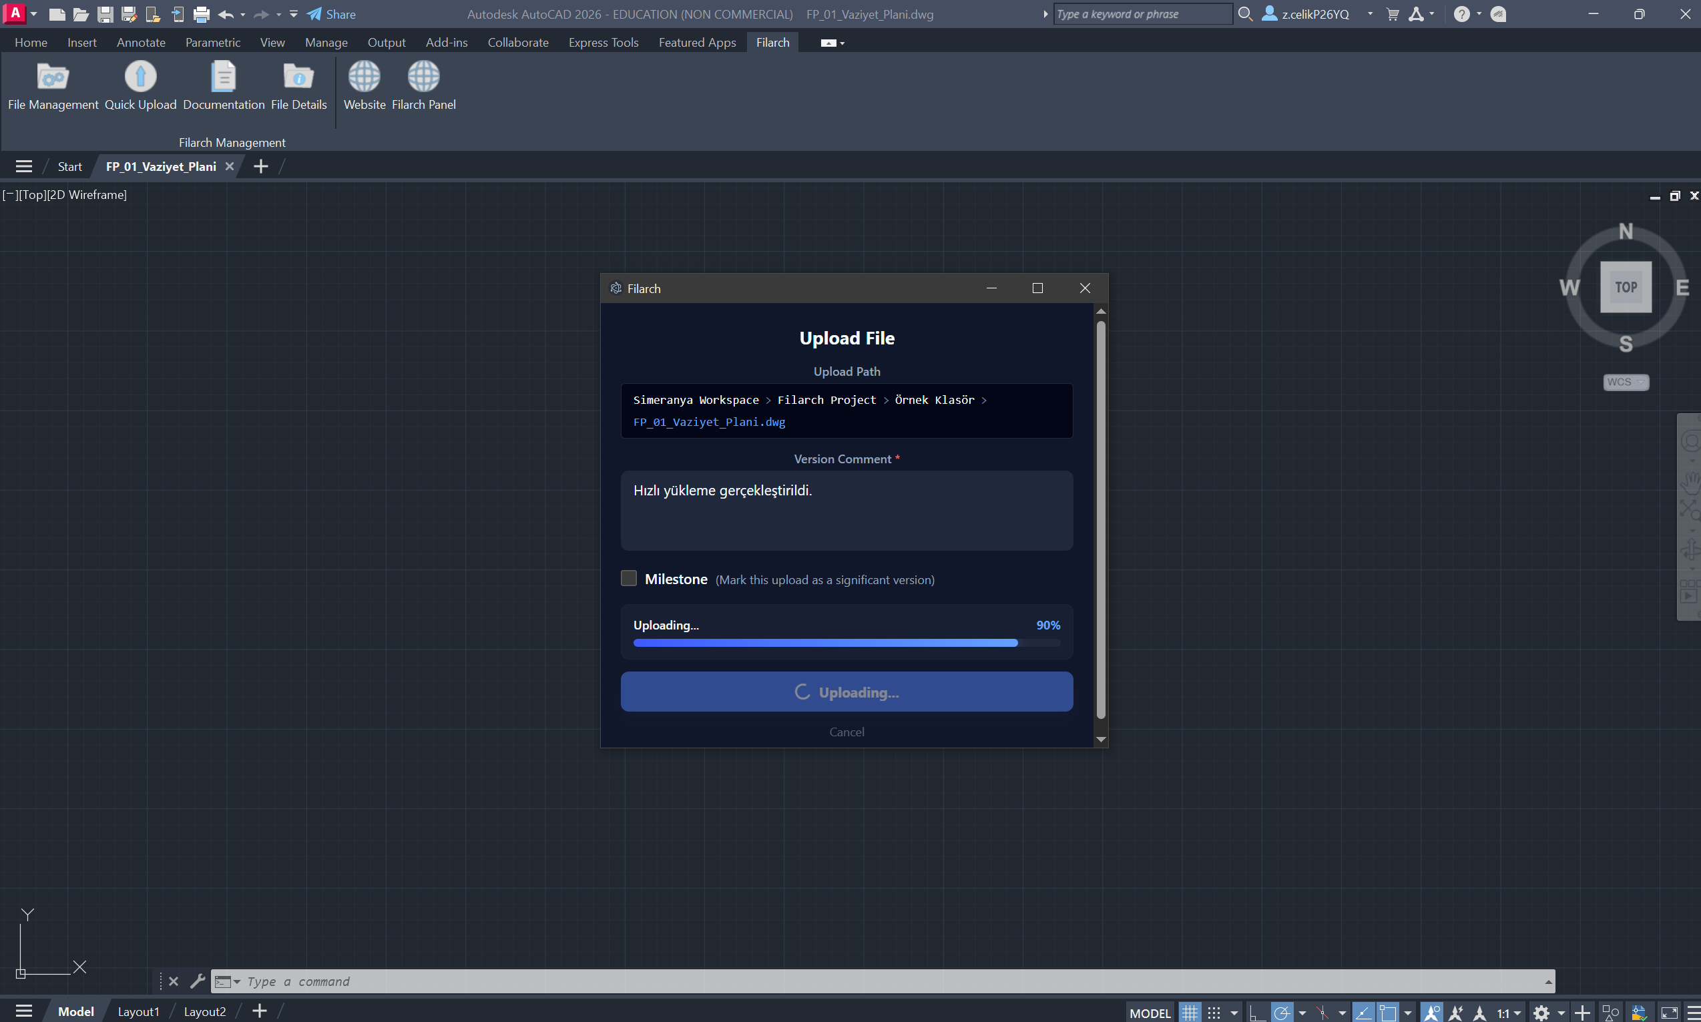Toggle Object Snap Tracking
This screenshot has height=1022, width=1701.
point(1364,1013)
